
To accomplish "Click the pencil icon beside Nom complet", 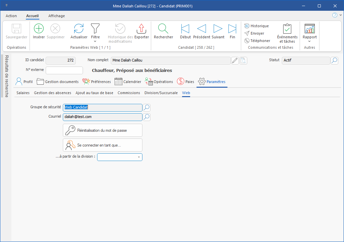I will [235, 61].
